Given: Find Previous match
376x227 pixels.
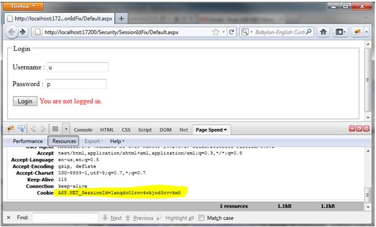Looking at the screenshot, I should pyautogui.click(x=139, y=218).
